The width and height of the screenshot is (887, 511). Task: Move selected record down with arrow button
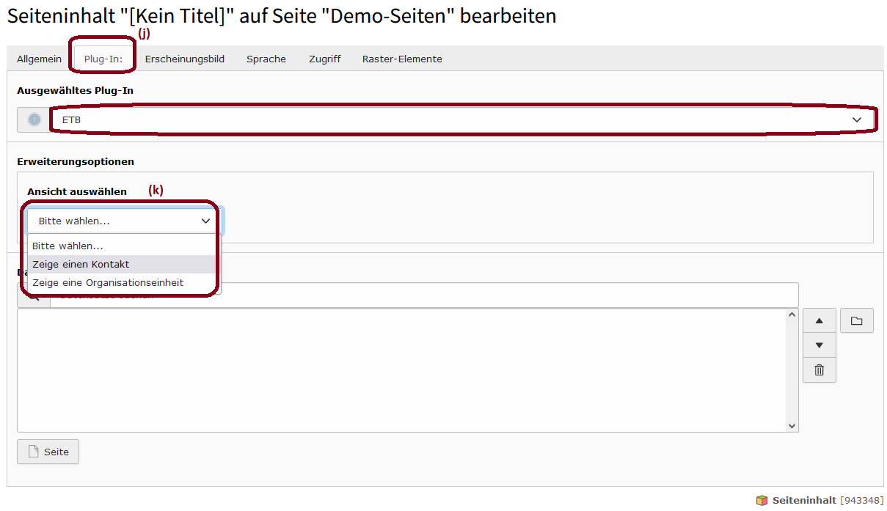pos(820,345)
